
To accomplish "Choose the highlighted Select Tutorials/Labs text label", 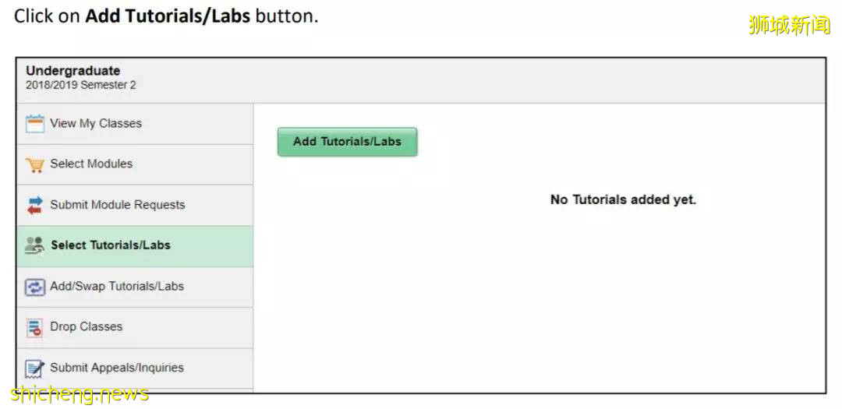I will coord(111,245).
